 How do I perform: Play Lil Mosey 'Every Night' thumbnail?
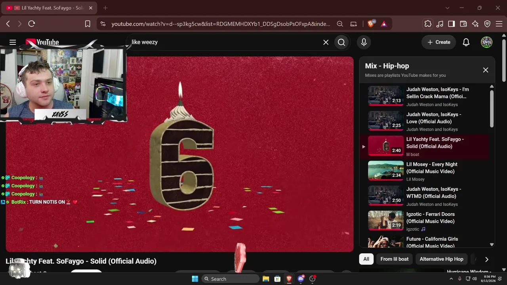point(386,171)
